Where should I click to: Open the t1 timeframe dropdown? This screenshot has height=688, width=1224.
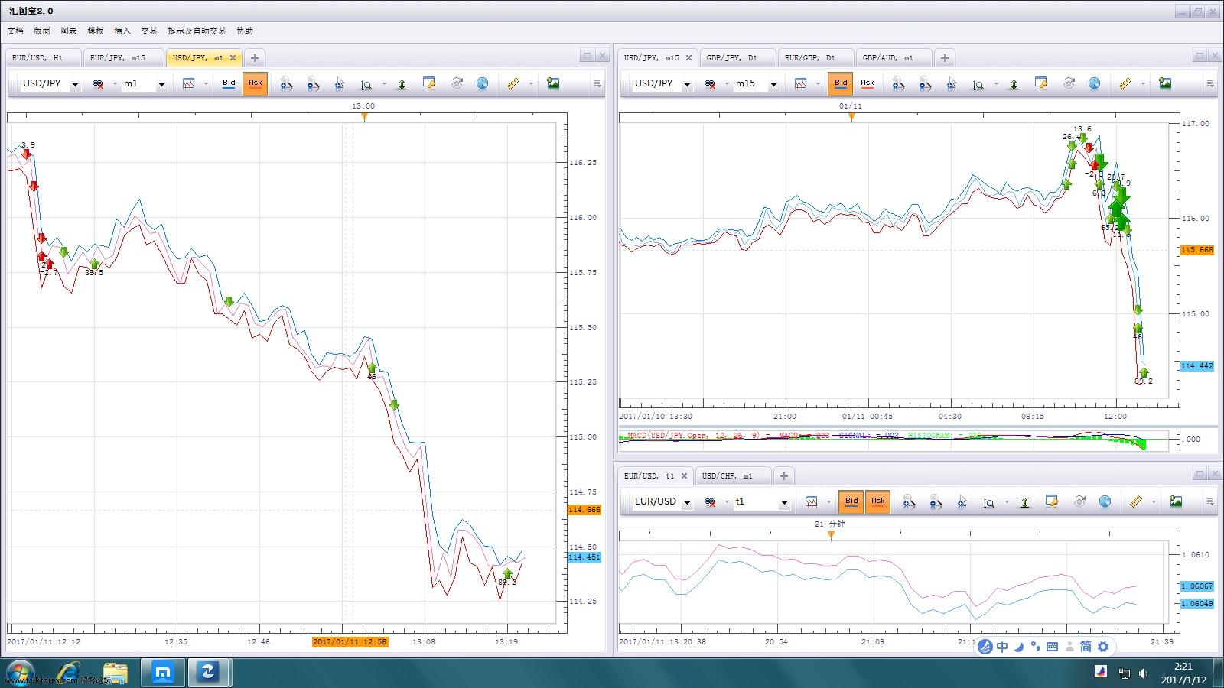click(x=784, y=502)
